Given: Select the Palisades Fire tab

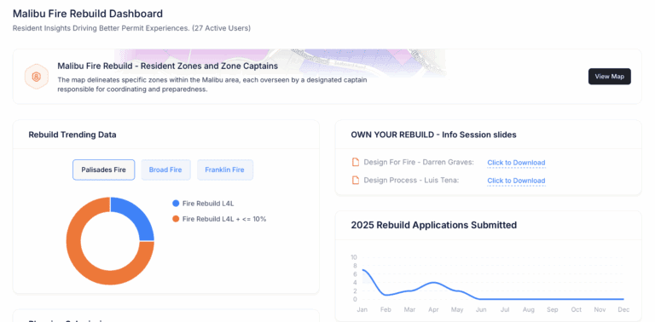Looking at the screenshot, I should click(103, 170).
